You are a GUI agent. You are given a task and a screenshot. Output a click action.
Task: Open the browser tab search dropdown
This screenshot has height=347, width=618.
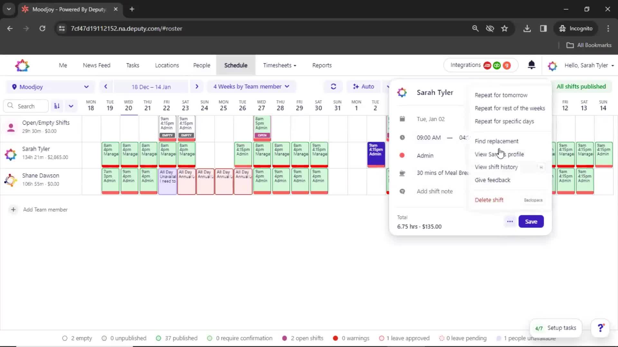tap(9, 9)
